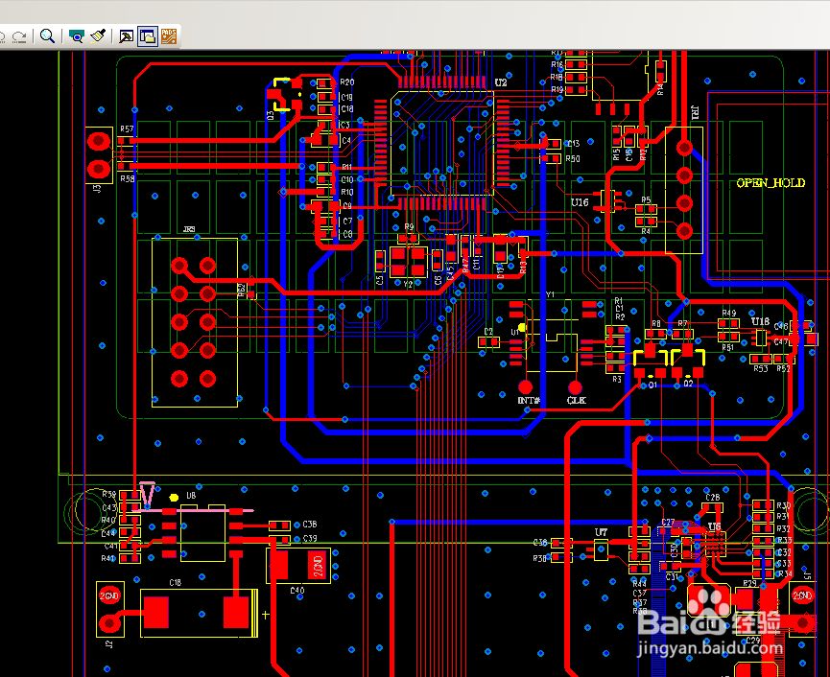Click the J3 connector label
This screenshot has width=830, height=677.
[x=98, y=188]
